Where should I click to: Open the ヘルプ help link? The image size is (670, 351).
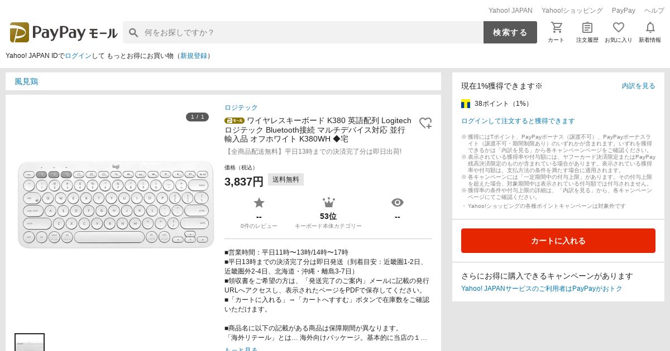(654, 11)
